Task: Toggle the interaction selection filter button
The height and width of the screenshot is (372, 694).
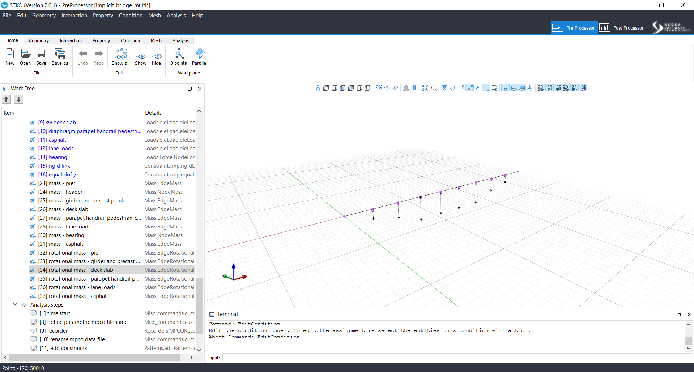Action: (583, 88)
